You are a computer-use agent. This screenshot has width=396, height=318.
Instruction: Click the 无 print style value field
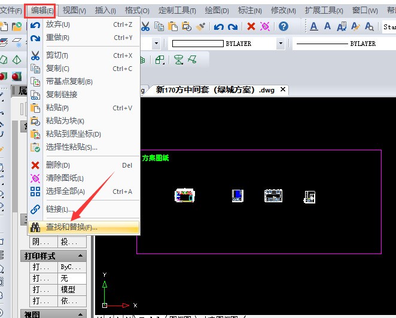tap(72, 278)
